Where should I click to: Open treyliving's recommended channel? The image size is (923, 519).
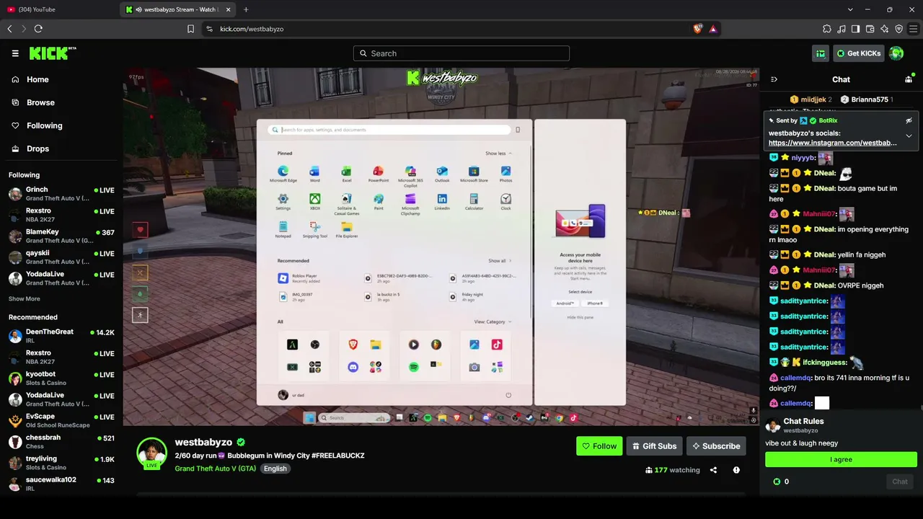(61, 463)
